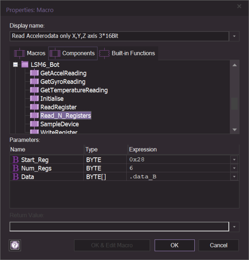
Task: Collapse the LSM6_Bot tree node
Action: [15, 65]
